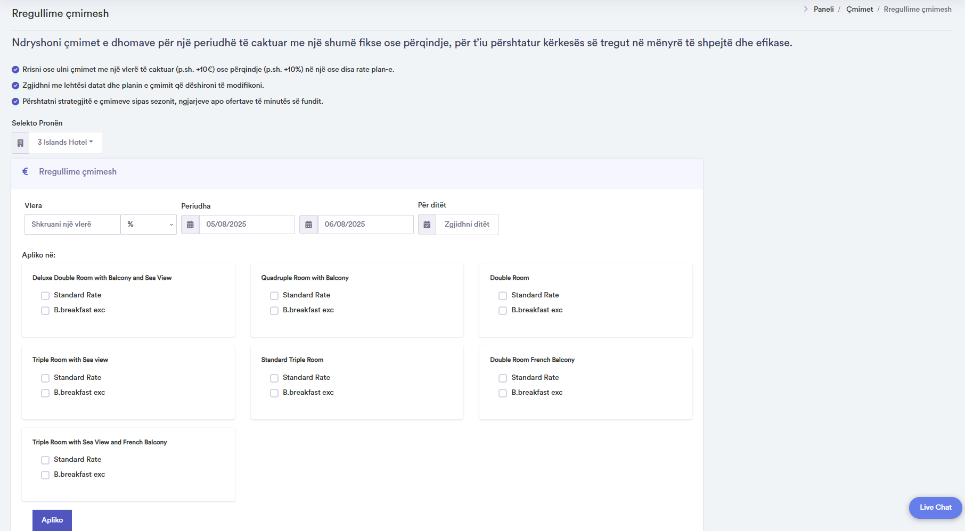This screenshot has height=531, width=965.
Task: Click 'Deluxe Double Room with Balcony and Sea View' title
Action: (102, 278)
